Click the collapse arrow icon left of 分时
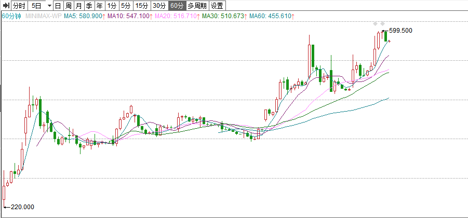 click(x=6, y=5)
